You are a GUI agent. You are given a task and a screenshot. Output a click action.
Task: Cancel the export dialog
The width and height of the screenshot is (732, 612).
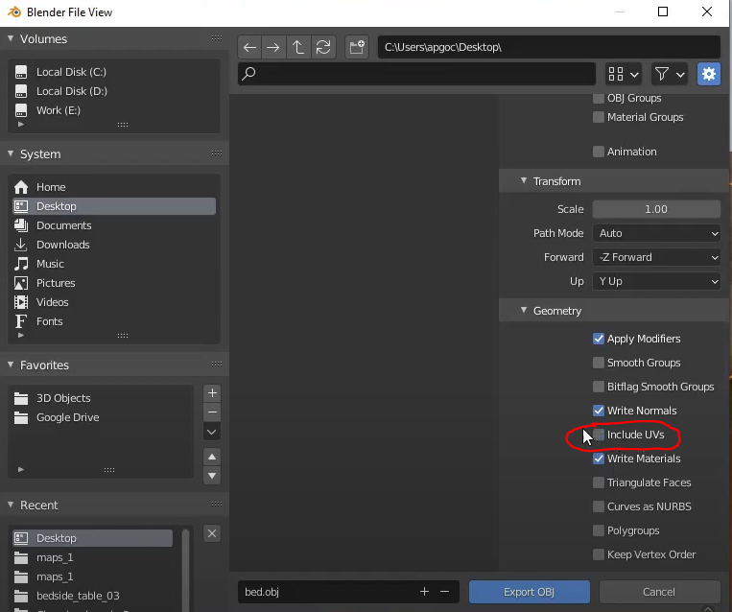[x=659, y=592]
